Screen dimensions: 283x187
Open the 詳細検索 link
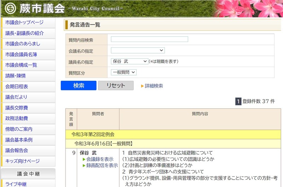coord(154,86)
